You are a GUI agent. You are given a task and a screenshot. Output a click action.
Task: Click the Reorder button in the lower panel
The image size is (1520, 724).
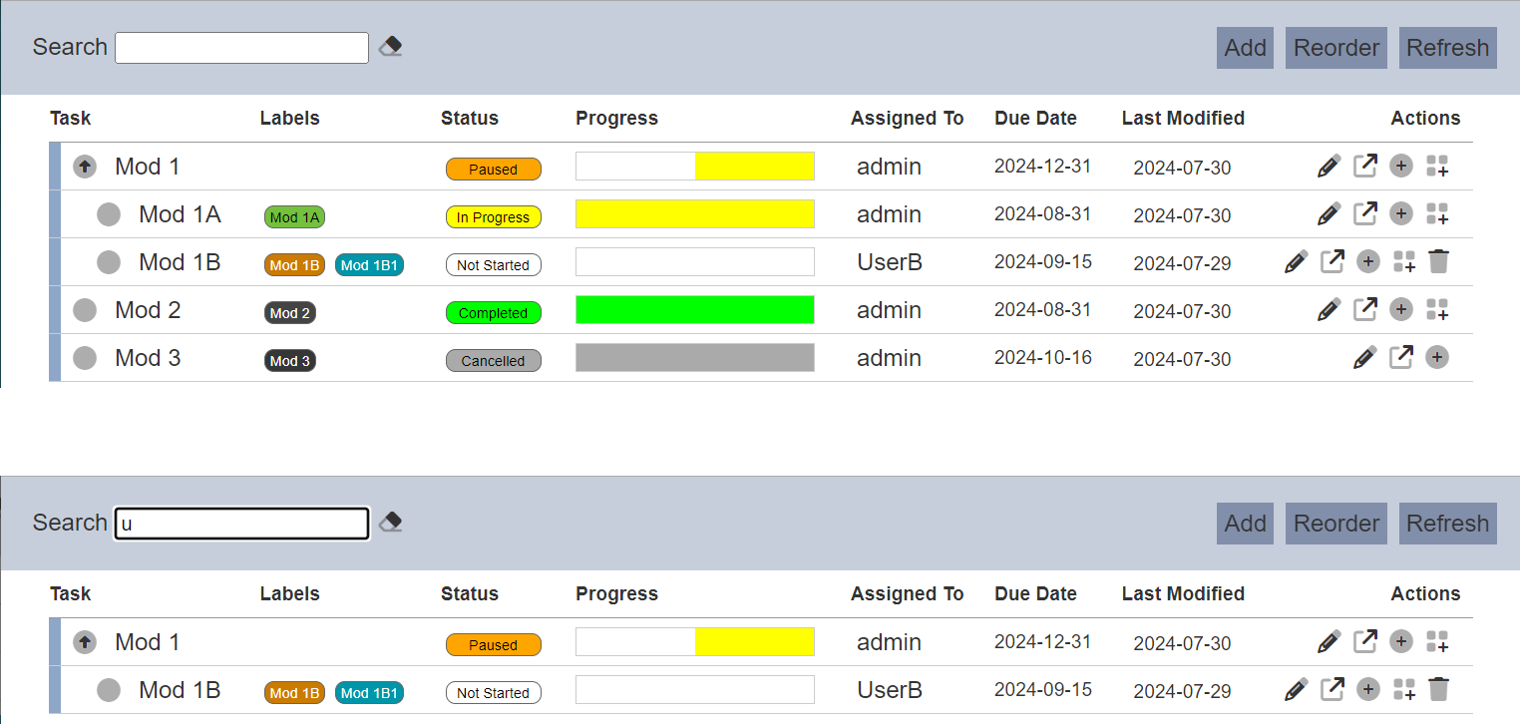(x=1336, y=524)
